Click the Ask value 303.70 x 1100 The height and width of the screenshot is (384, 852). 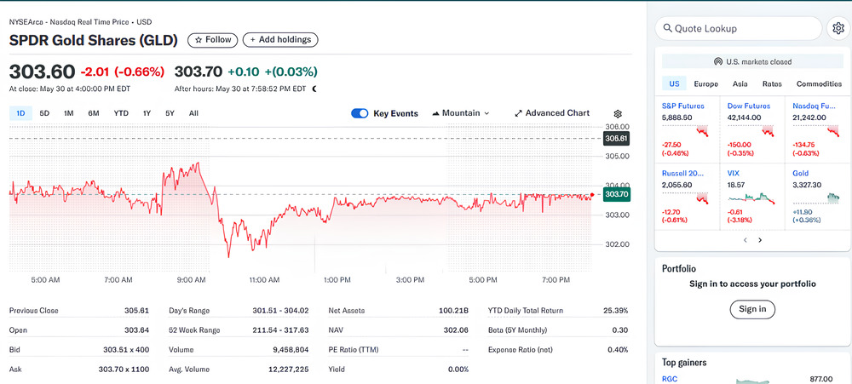(124, 370)
